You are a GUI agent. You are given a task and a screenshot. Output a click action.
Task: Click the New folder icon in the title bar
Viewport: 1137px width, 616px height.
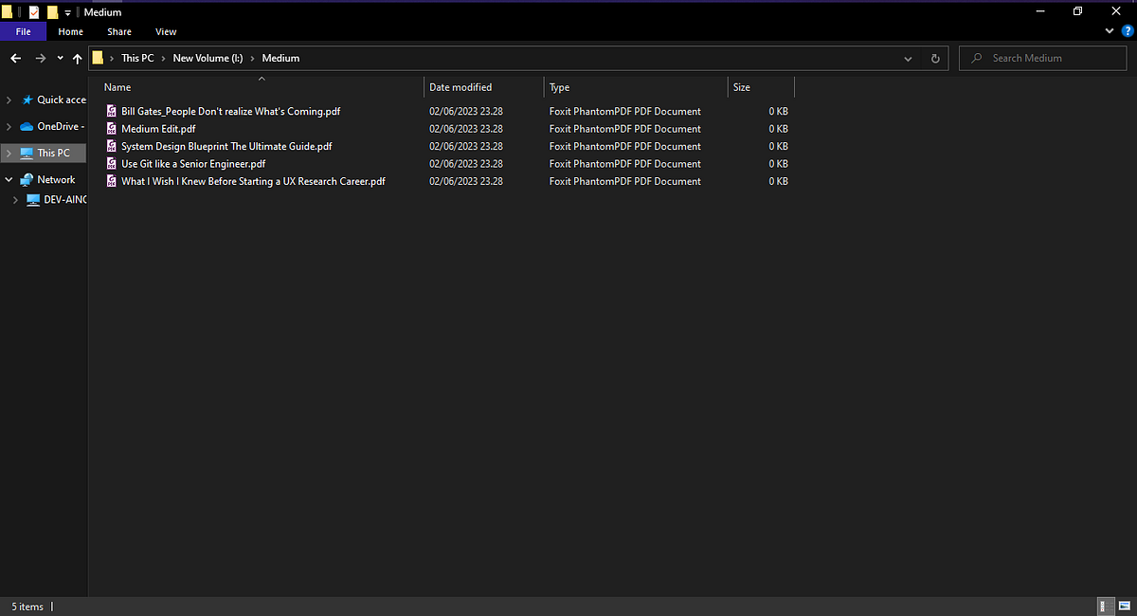click(53, 12)
